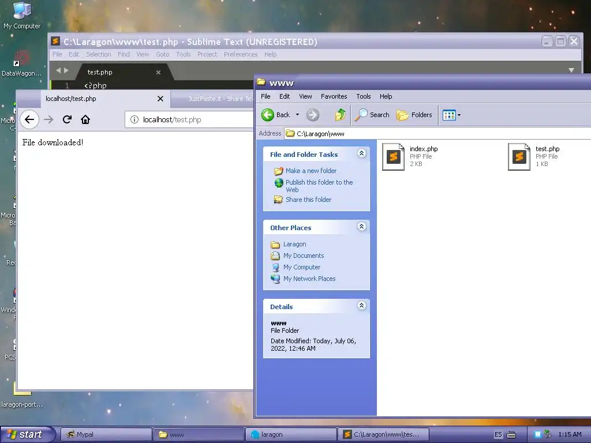Screen dimensions: 591x443
Task: Close the test.php tab in Sublime Text
Action: (158, 72)
